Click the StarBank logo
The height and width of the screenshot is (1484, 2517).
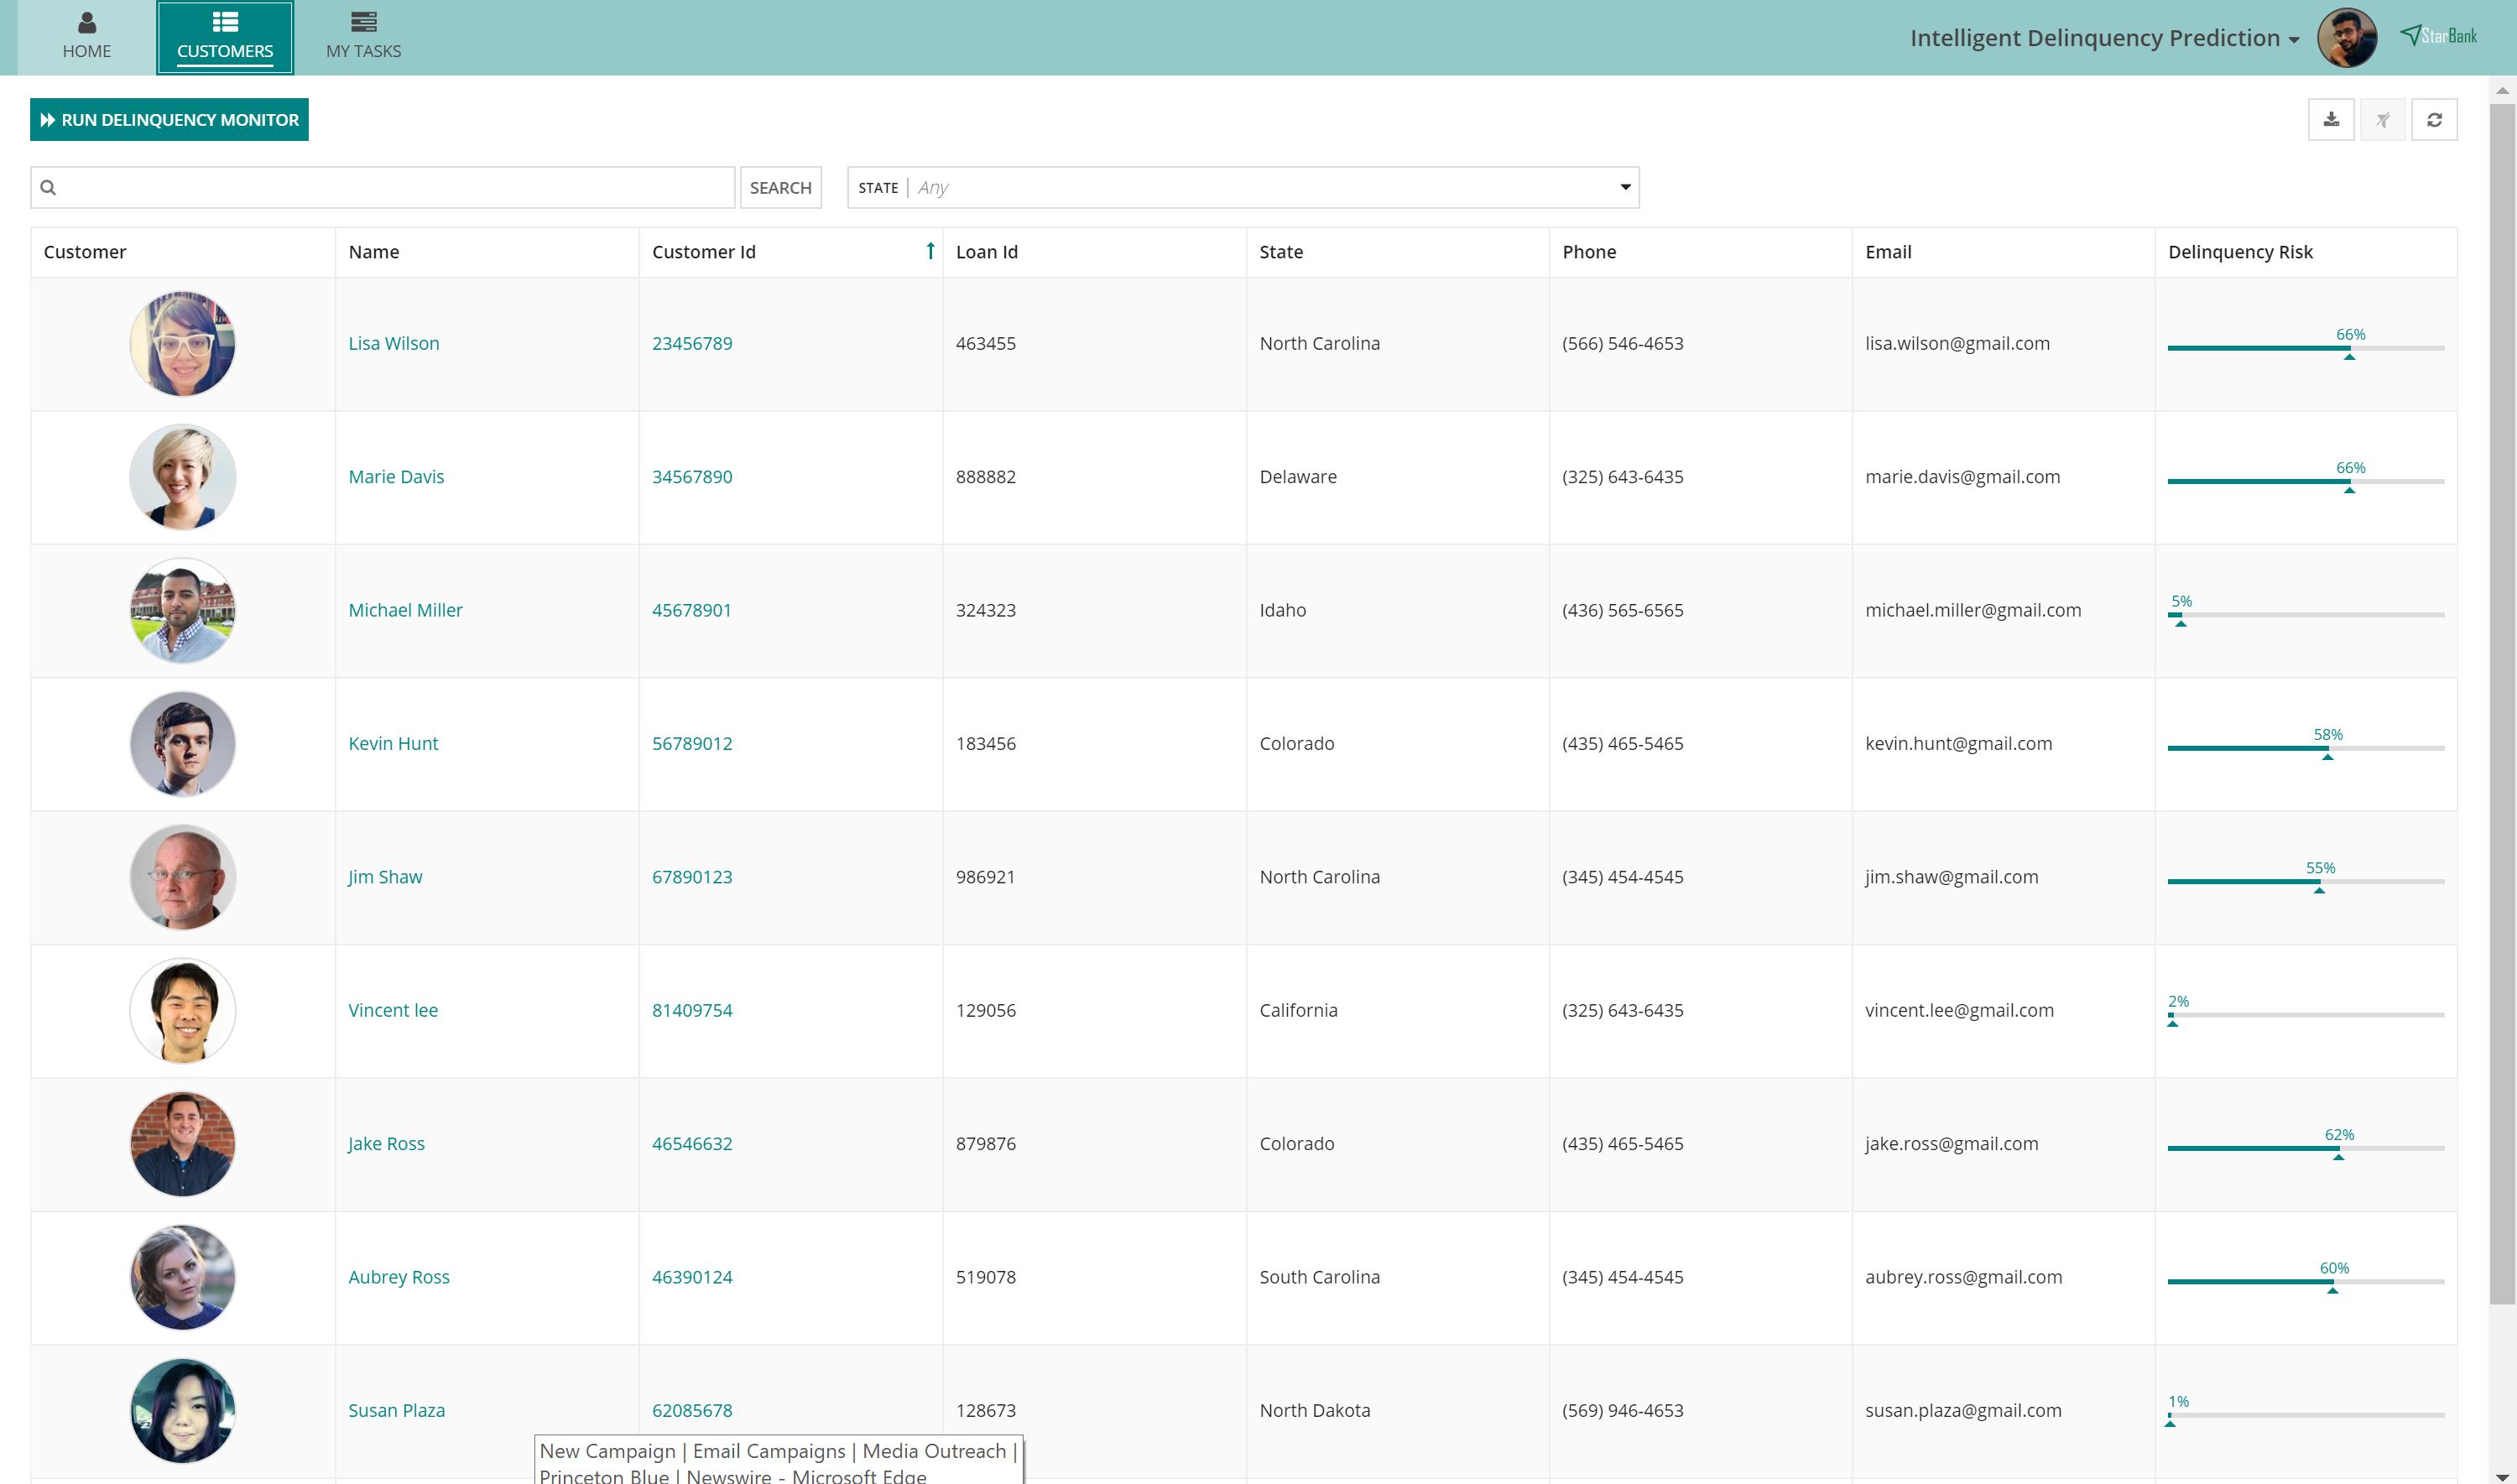pos(2439,36)
